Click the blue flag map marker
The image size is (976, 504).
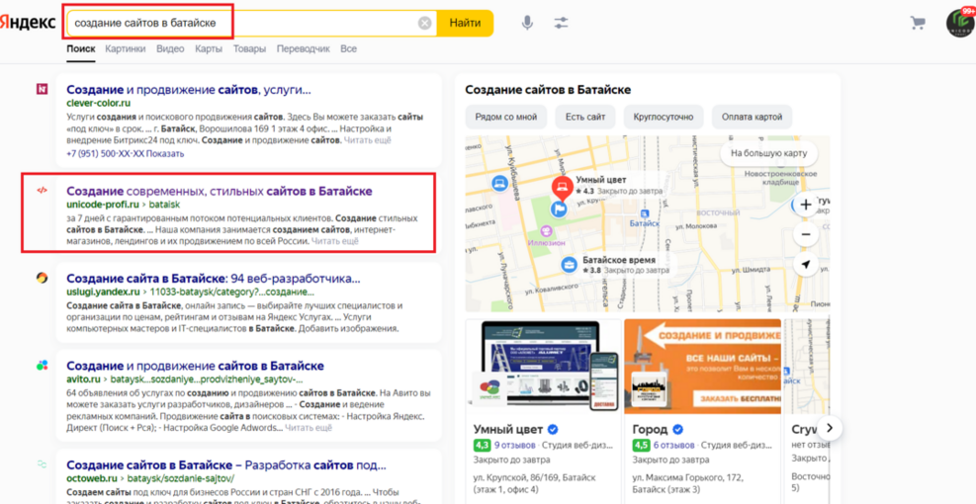[x=559, y=210]
